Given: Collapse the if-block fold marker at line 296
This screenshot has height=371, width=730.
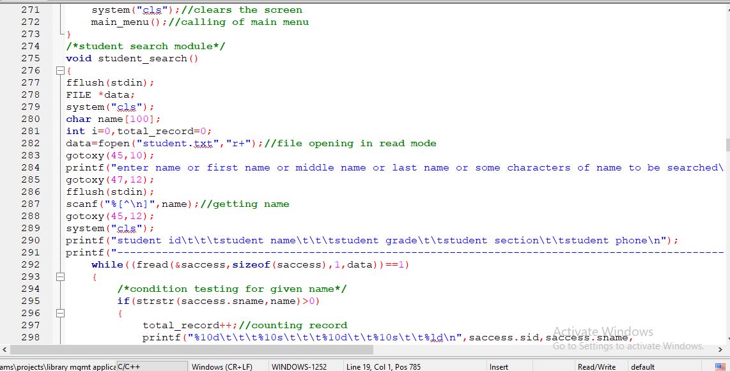Looking at the screenshot, I should click(x=59, y=313).
